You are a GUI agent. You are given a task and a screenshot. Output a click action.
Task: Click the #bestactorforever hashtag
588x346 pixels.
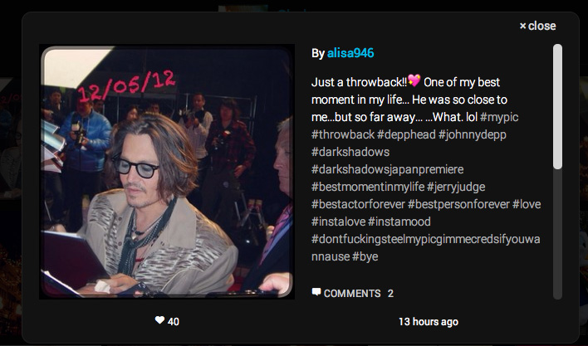(x=358, y=204)
